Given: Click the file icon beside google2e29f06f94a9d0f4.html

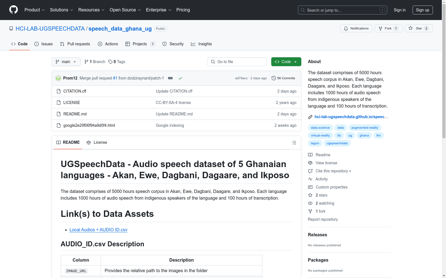Looking at the screenshot, I should click(x=59, y=125).
